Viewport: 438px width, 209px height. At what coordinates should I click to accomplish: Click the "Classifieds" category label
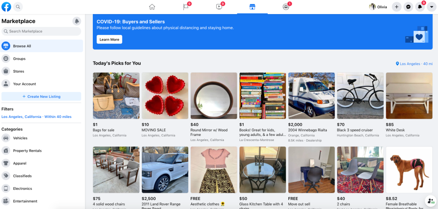[22, 176]
